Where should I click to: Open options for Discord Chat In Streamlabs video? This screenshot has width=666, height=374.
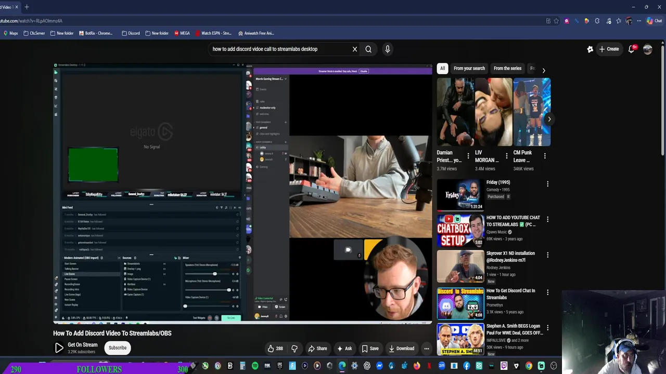tap(547, 292)
